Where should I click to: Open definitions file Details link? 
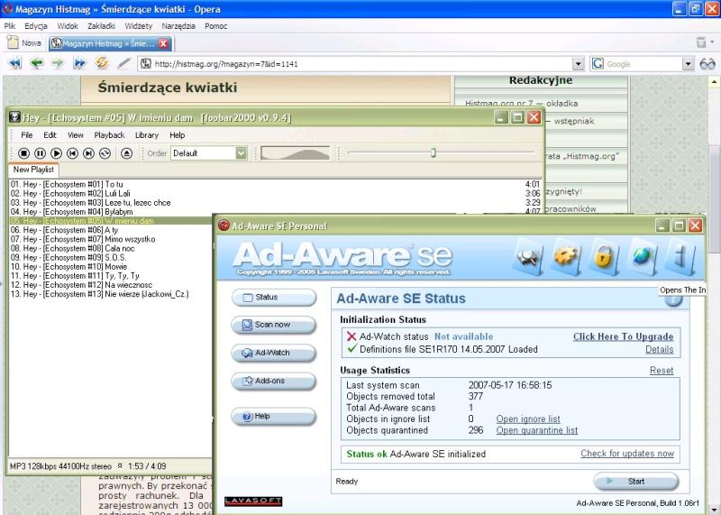click(x=660, y=349)
